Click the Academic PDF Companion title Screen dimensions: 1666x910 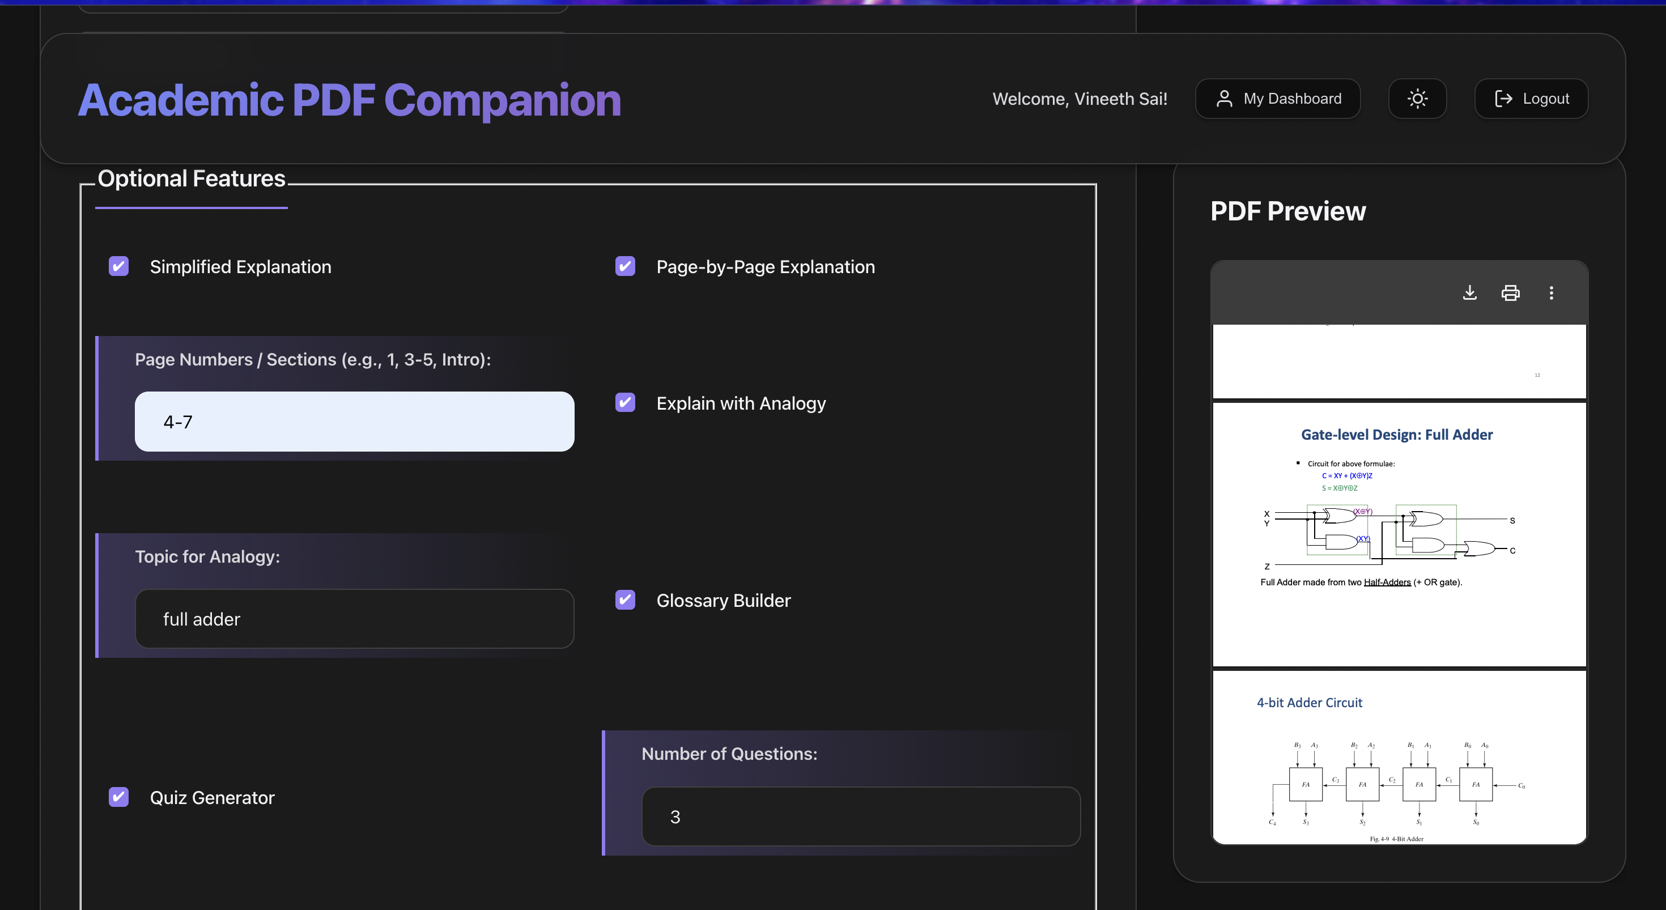[x=349, y=100]
